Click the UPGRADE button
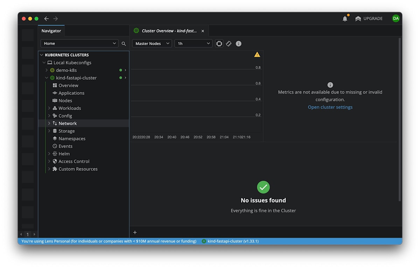The image size is (420, 268). [x=369, y=19]
